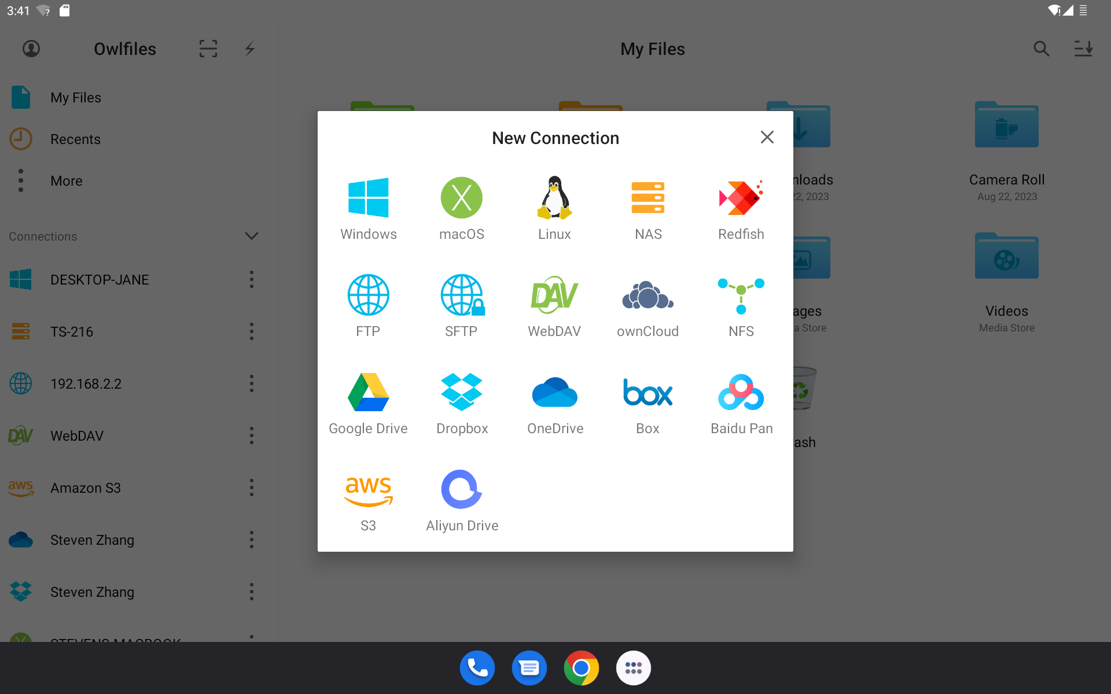The image size is (1111, 694).
Task: Open Recents in sidebar
Action: coord(139,139)
